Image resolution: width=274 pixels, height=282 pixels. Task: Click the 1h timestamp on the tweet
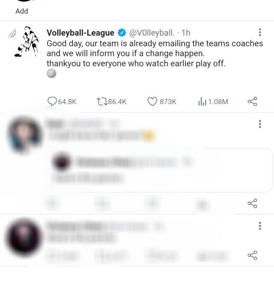click(x=186, y=33)
